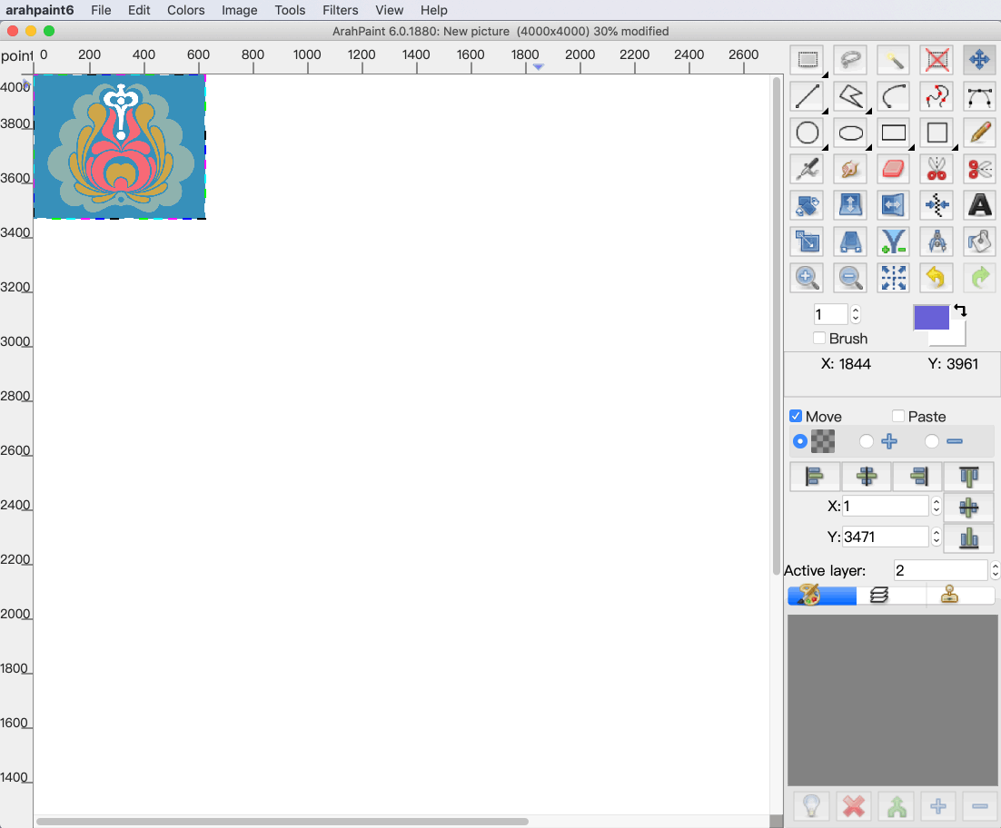
Task: Select the color picker eyedropper tool
Action: 808,169
